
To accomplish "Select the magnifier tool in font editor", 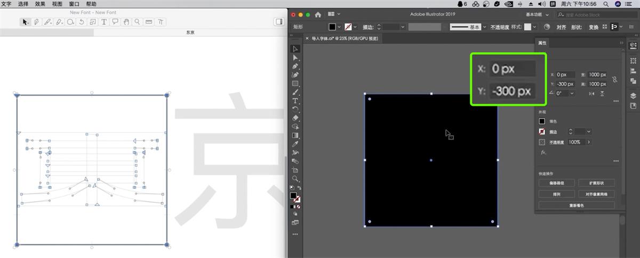I will click(x=138, y=22).
